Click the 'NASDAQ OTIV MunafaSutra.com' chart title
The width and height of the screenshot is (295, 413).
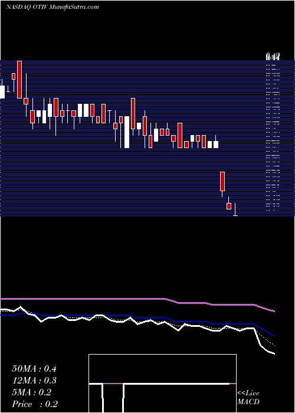52,7
